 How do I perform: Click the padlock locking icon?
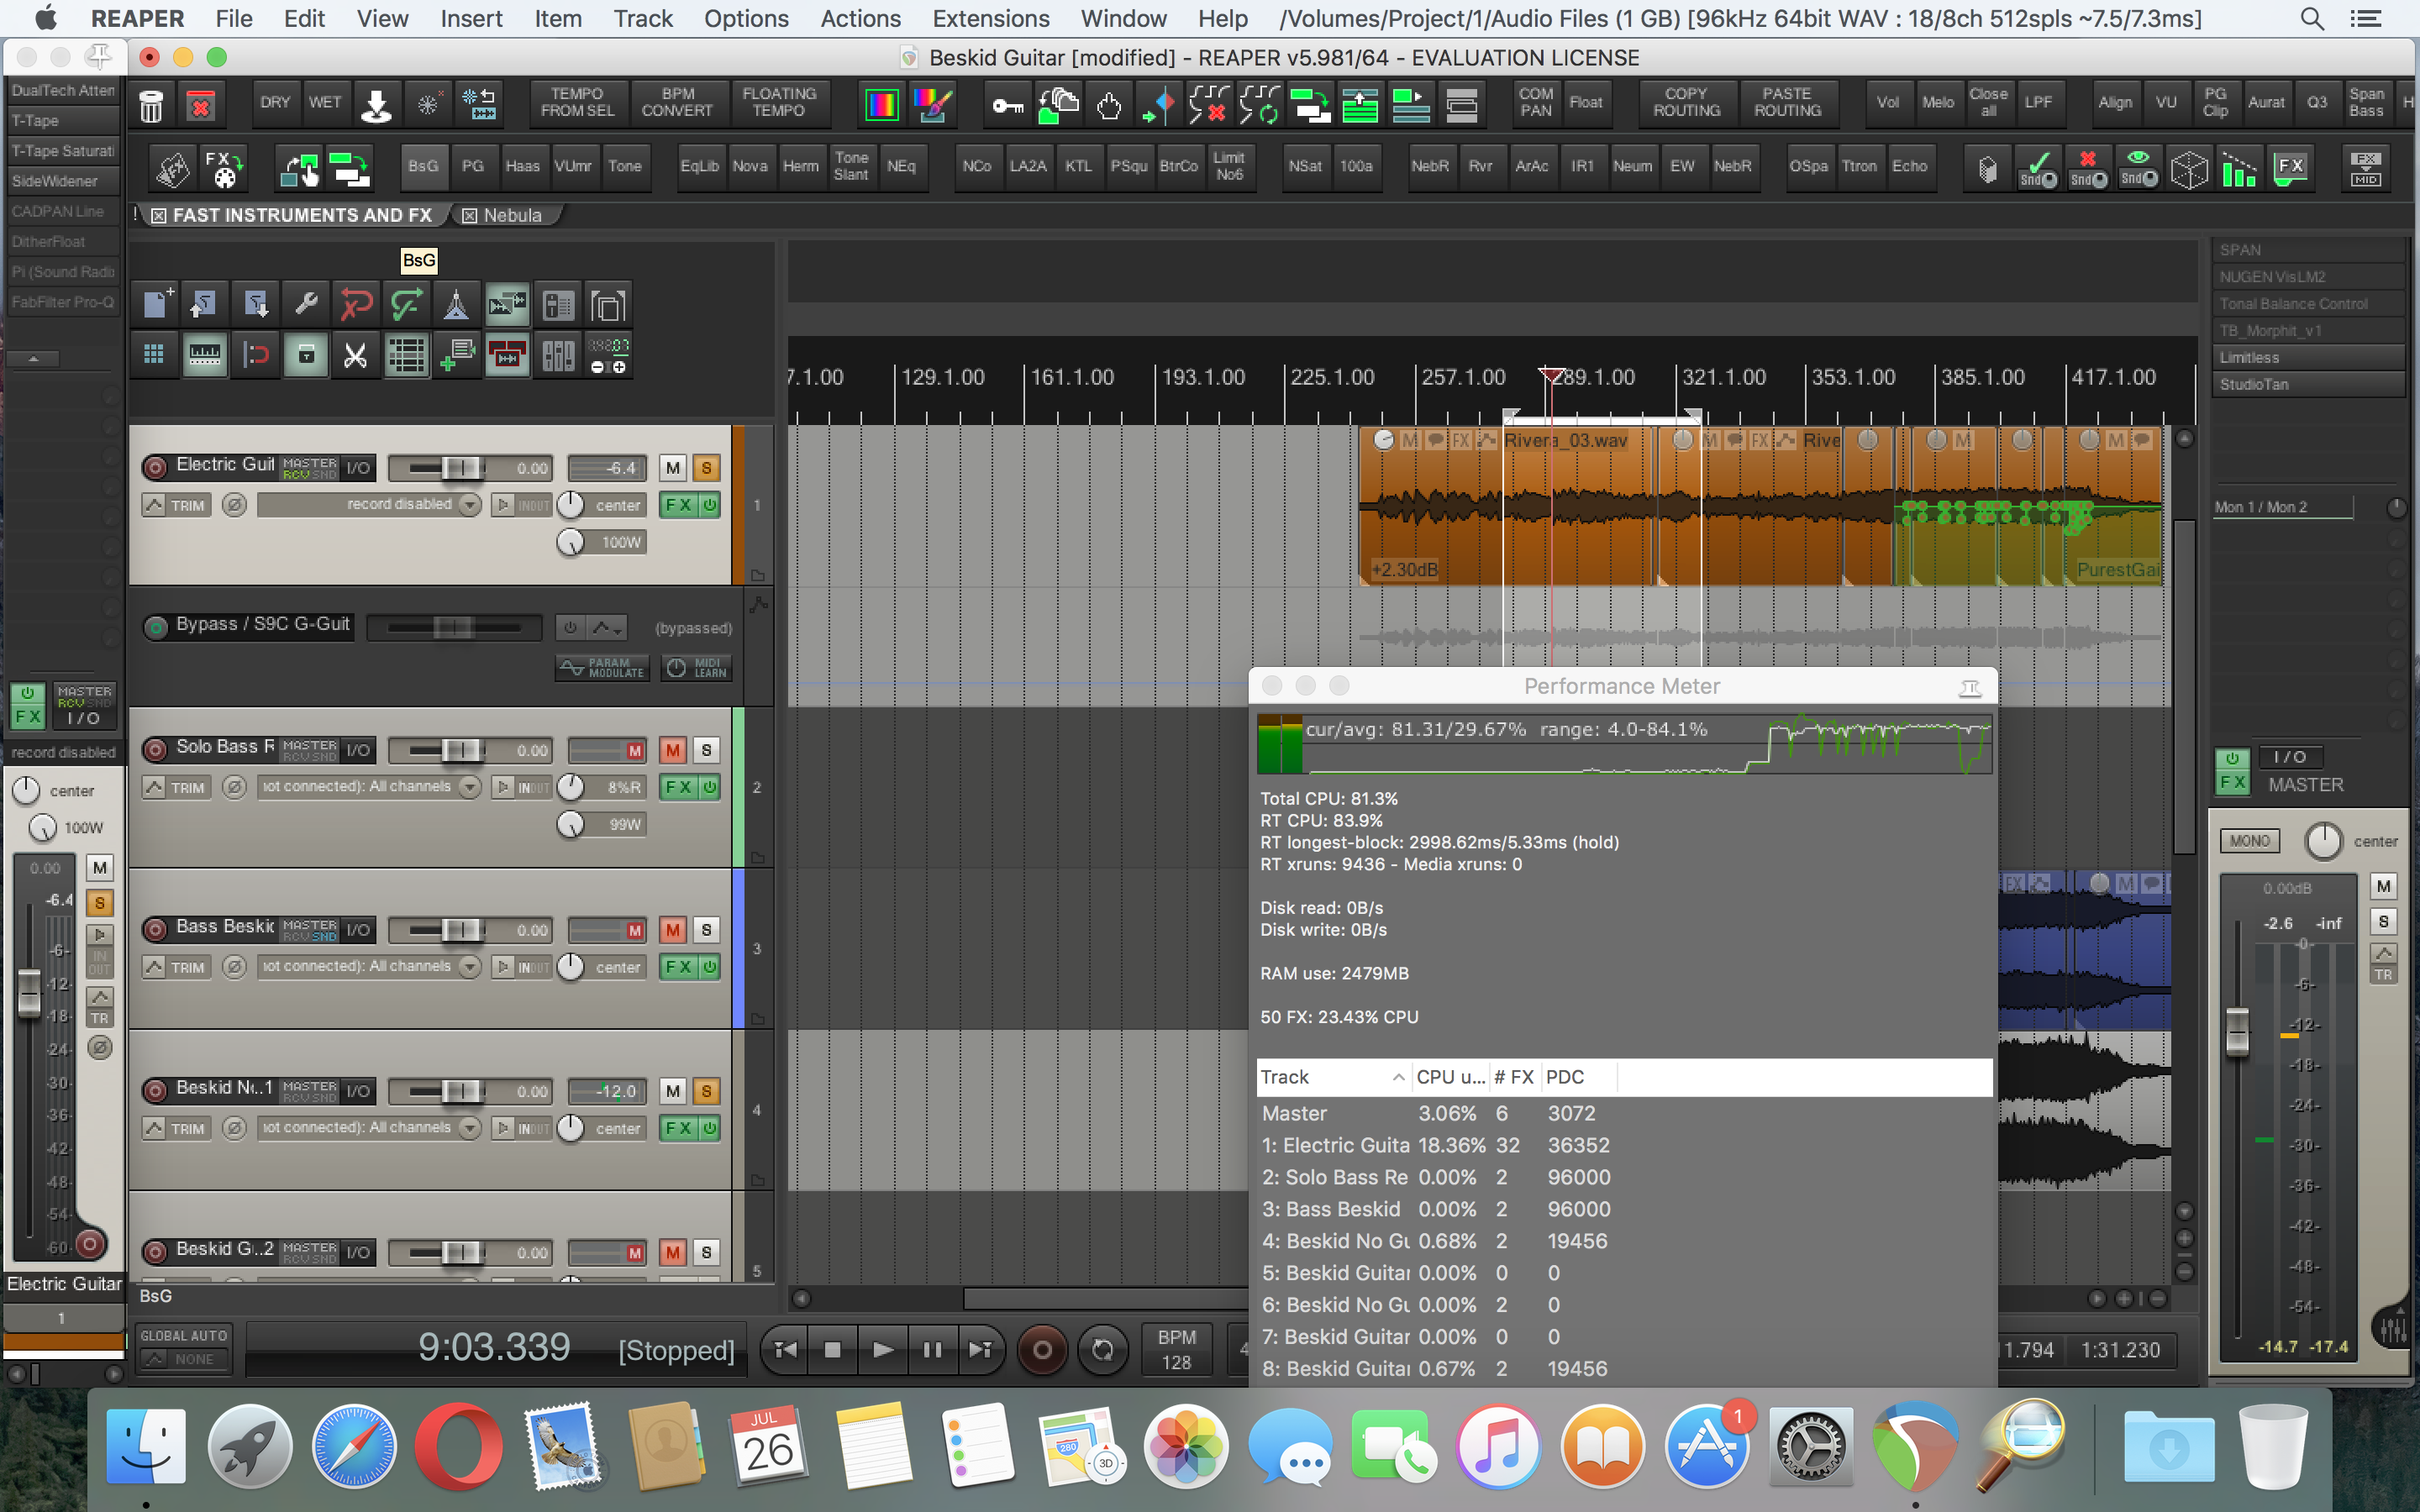point(306,355)
